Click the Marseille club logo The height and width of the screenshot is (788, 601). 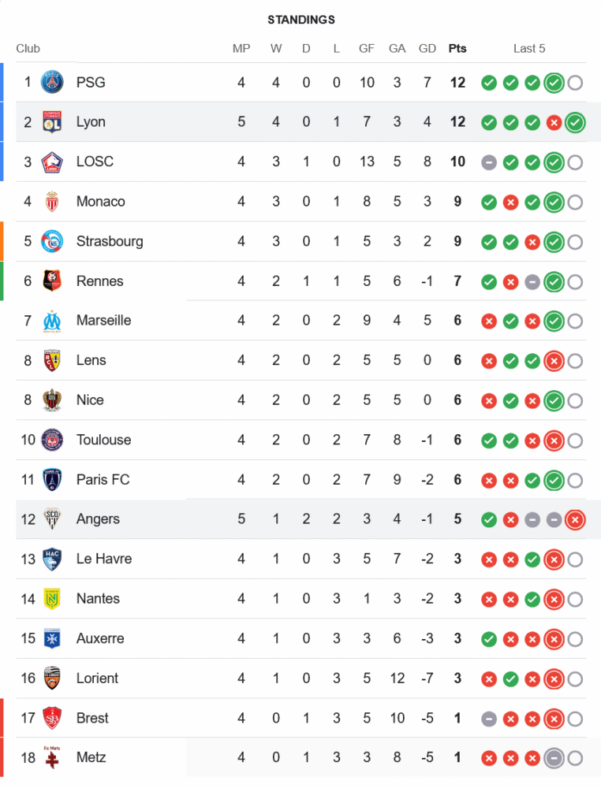coord(52,321)
